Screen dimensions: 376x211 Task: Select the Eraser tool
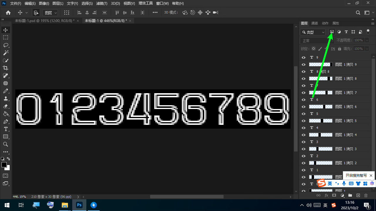tap(6, 106)
